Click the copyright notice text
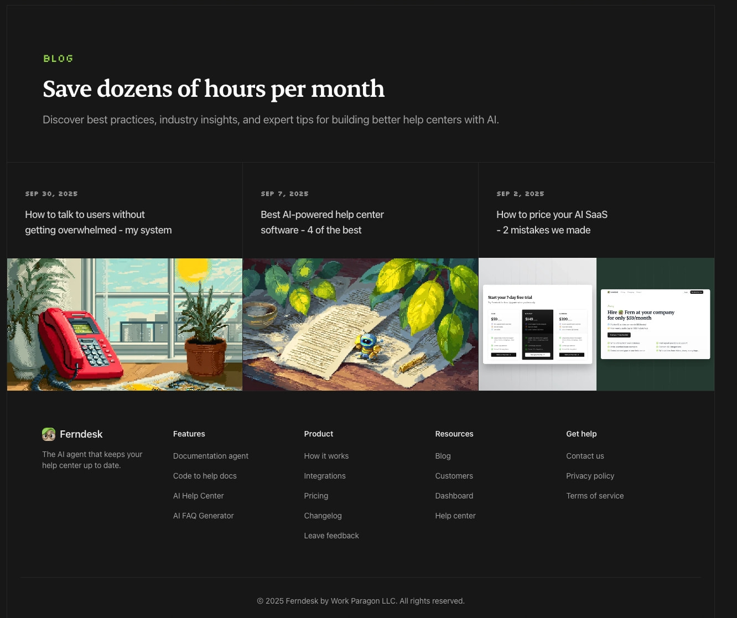Screen dimensions: 737x618 click(x=361, y=601)
